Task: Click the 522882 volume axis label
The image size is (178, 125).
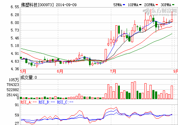Action: tap(13, 90)
